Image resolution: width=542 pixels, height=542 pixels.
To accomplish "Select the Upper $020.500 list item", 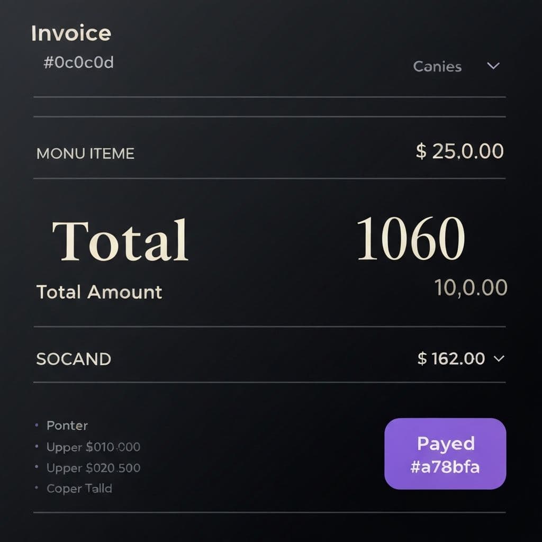I will [93, 468].
